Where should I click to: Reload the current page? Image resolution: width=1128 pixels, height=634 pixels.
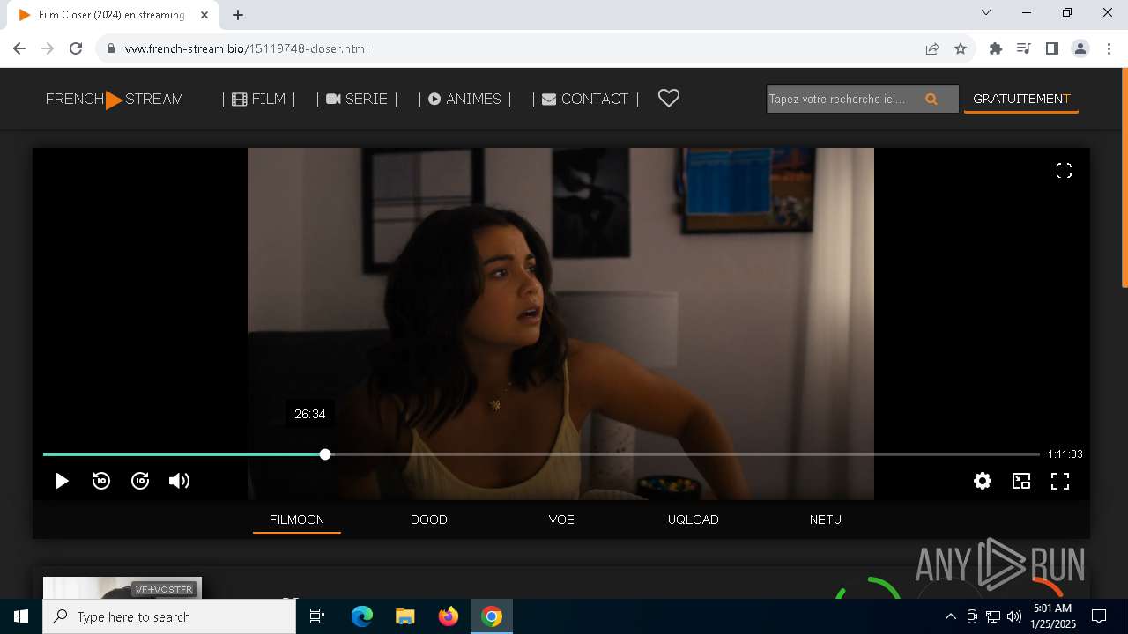76,48
